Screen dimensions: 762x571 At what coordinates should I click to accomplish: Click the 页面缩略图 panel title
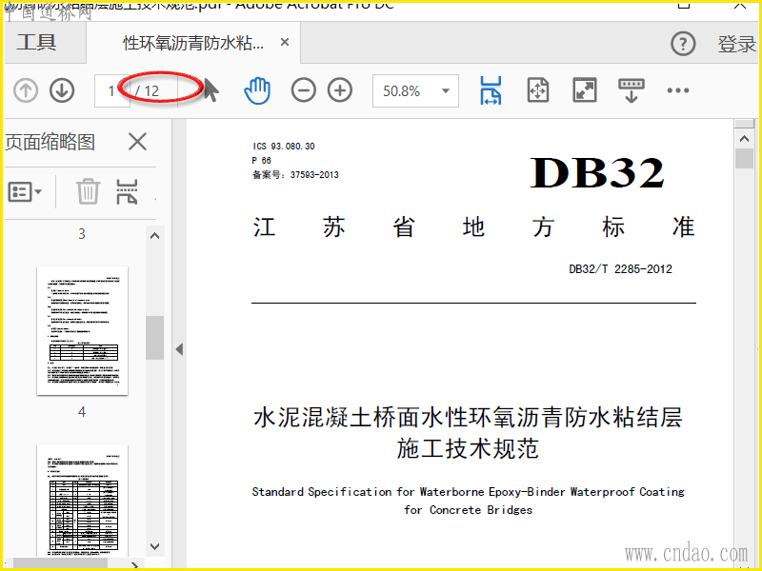click(50, 142)
